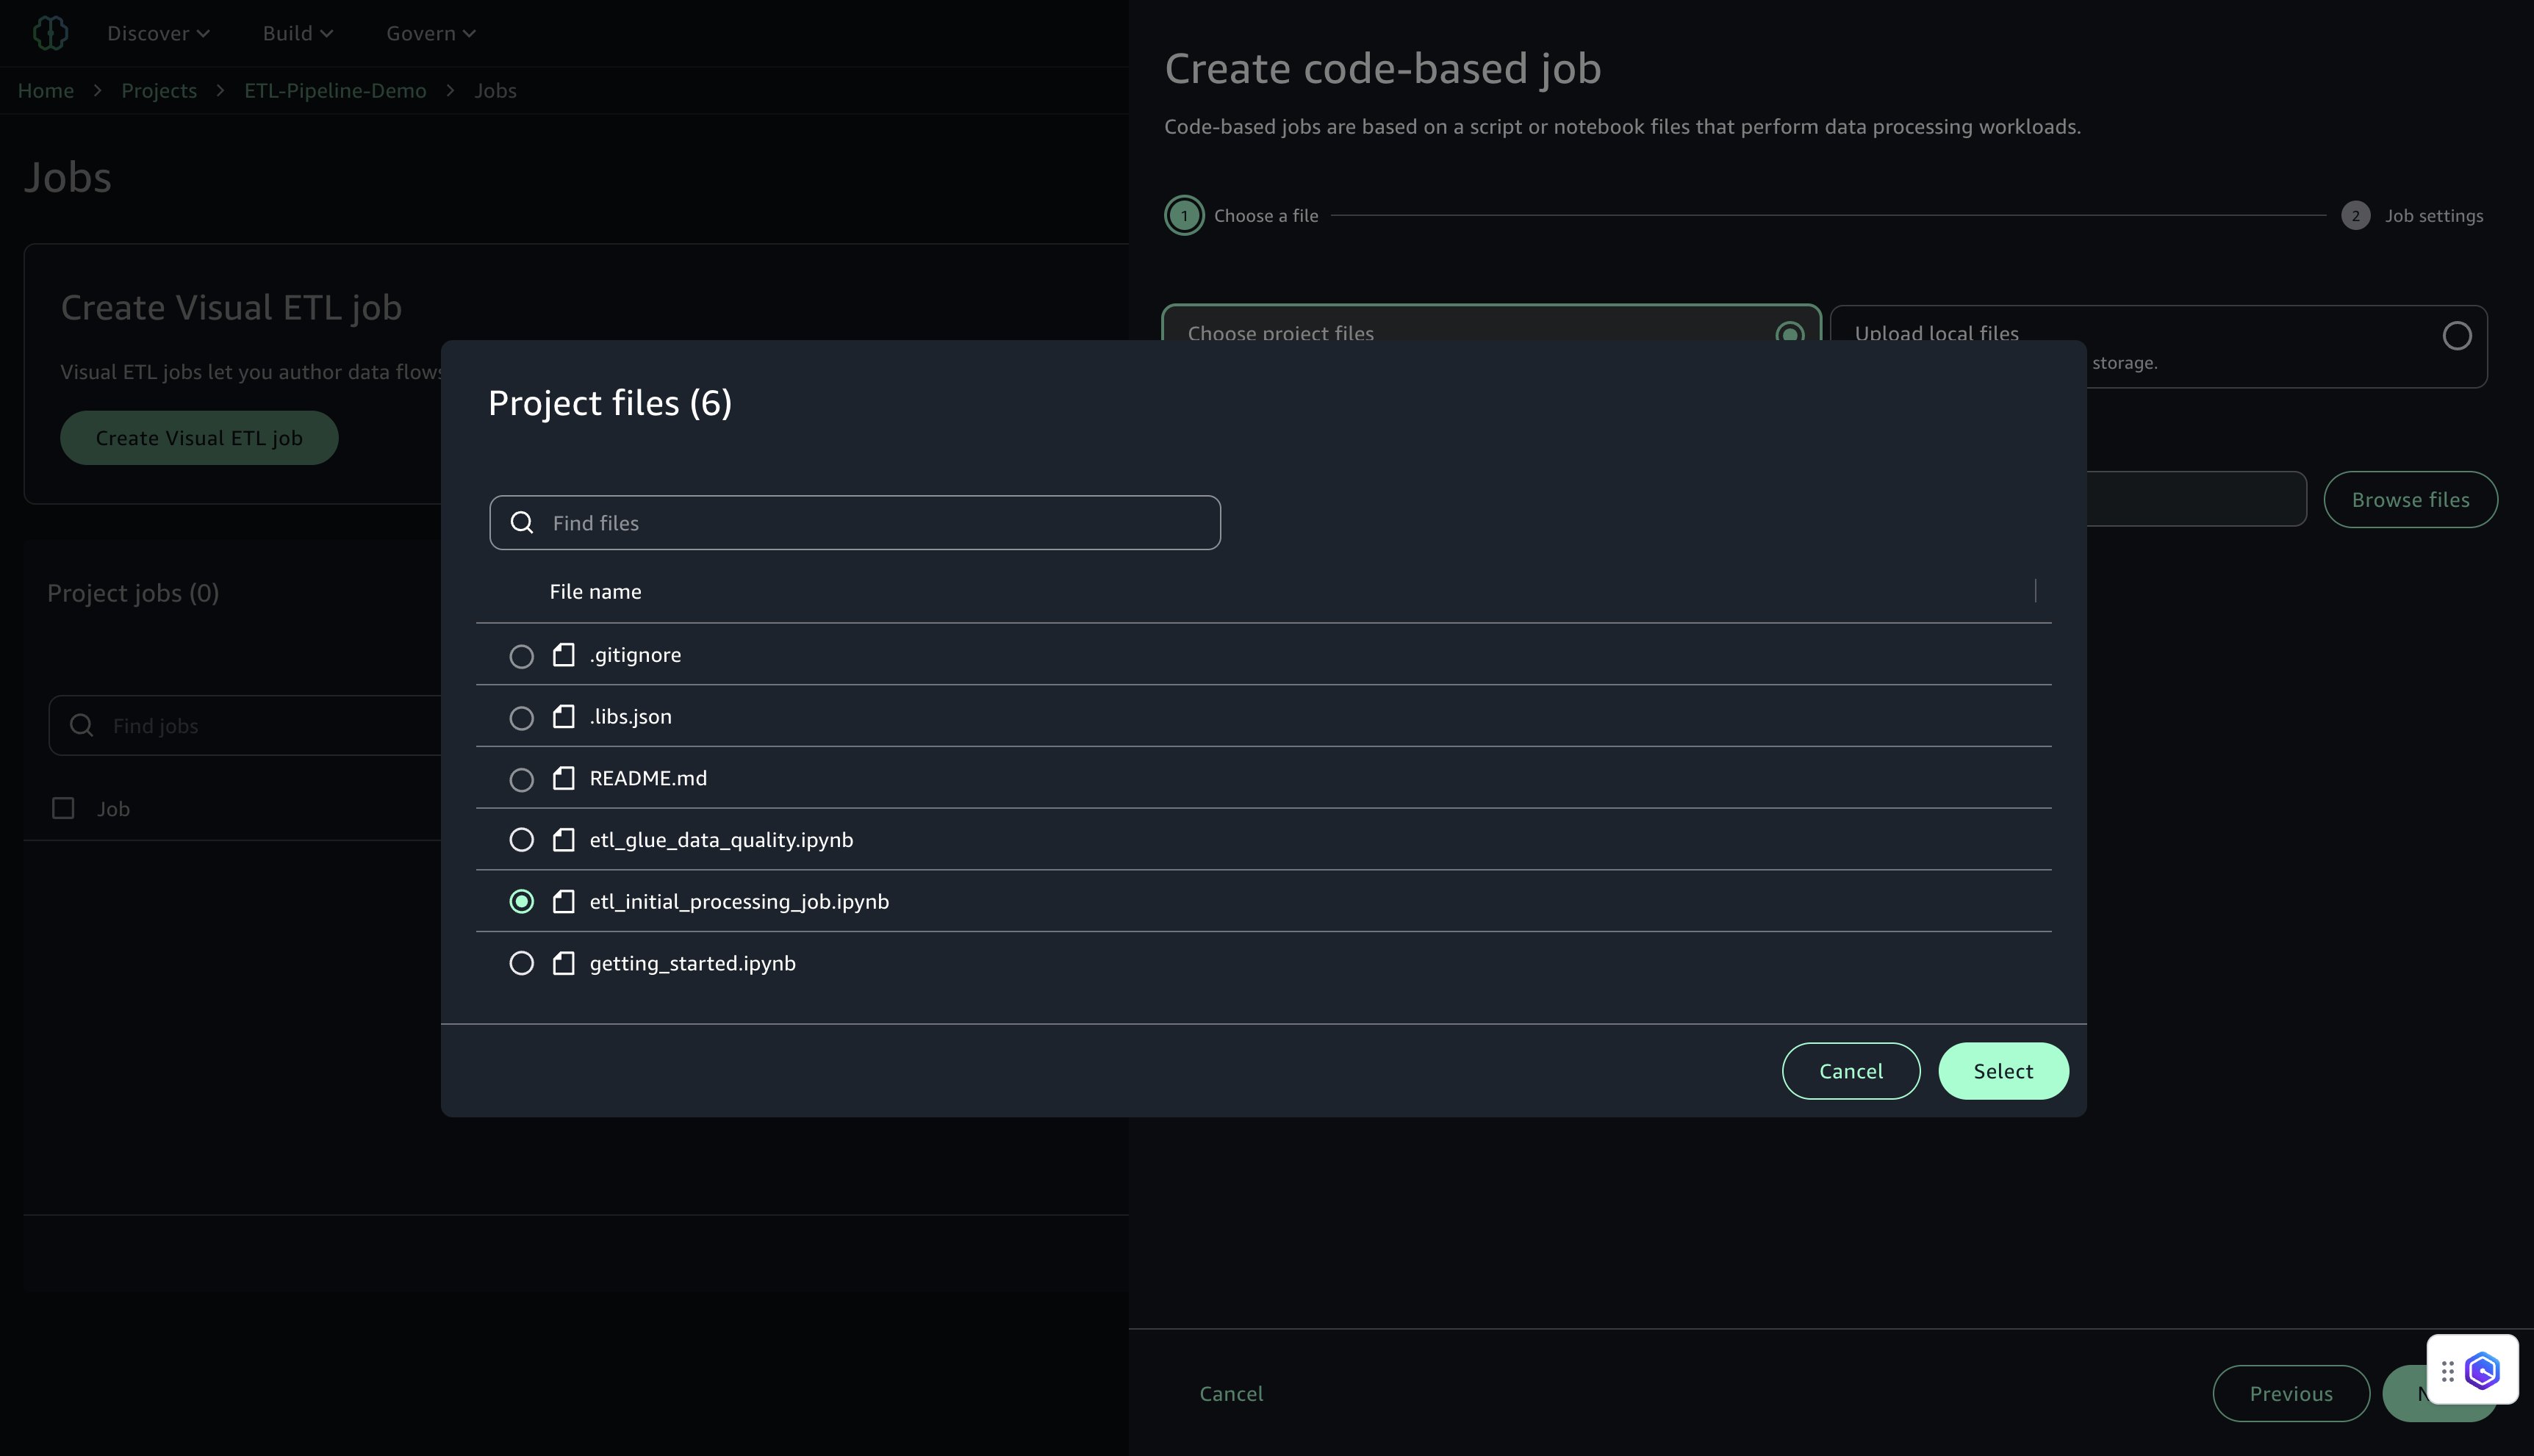
Task: Click the file icon next to .gitignore
Action: click(563, 655)
